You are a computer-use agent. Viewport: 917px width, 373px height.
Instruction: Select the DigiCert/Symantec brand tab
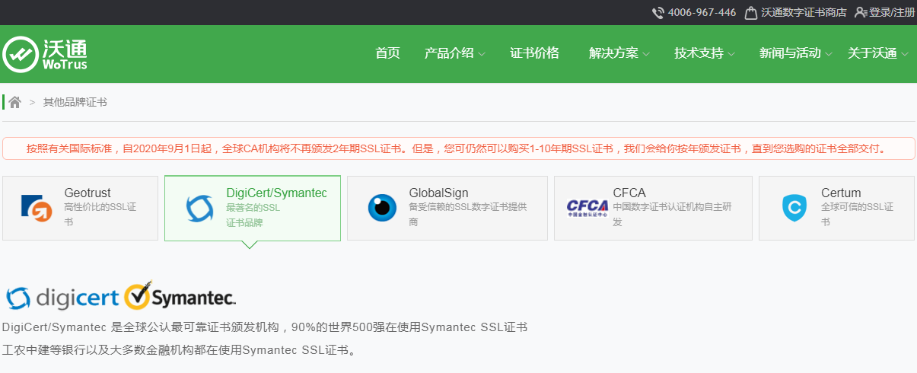click(x=252, y=208)
